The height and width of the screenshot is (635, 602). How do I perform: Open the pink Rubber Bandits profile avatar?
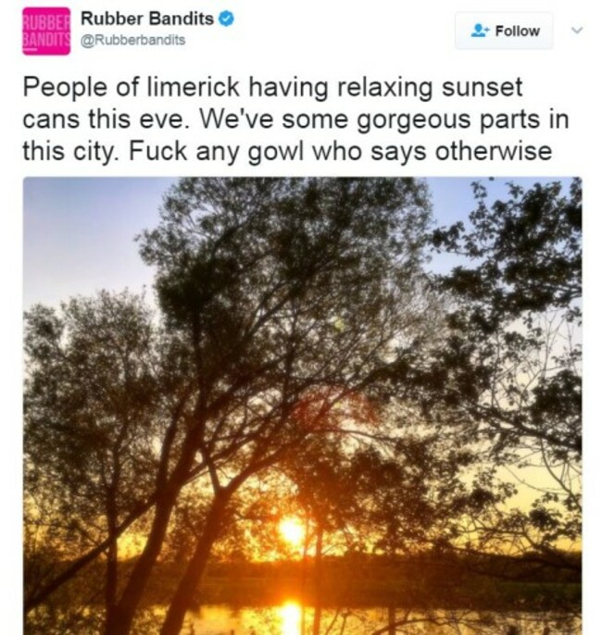tap(46, 31)
